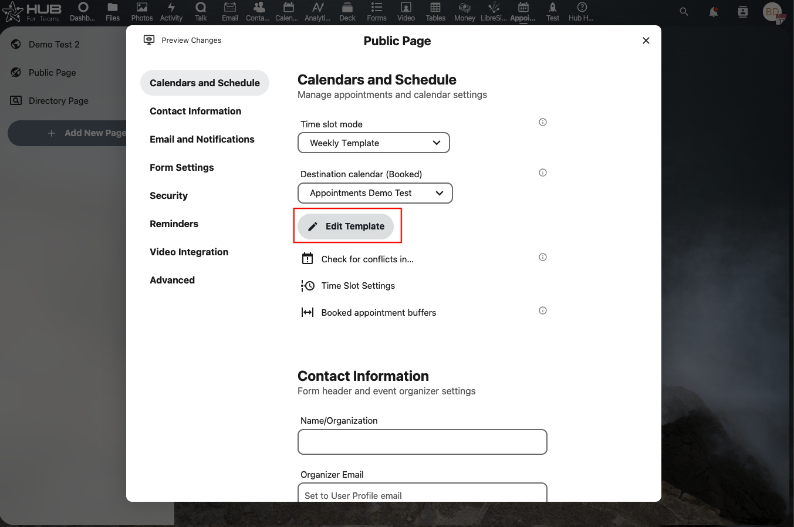Viewport: 794px width, 527px height.
Task: Open the Tables app icon
Action: pyautogui.click(x=435, y=12)
